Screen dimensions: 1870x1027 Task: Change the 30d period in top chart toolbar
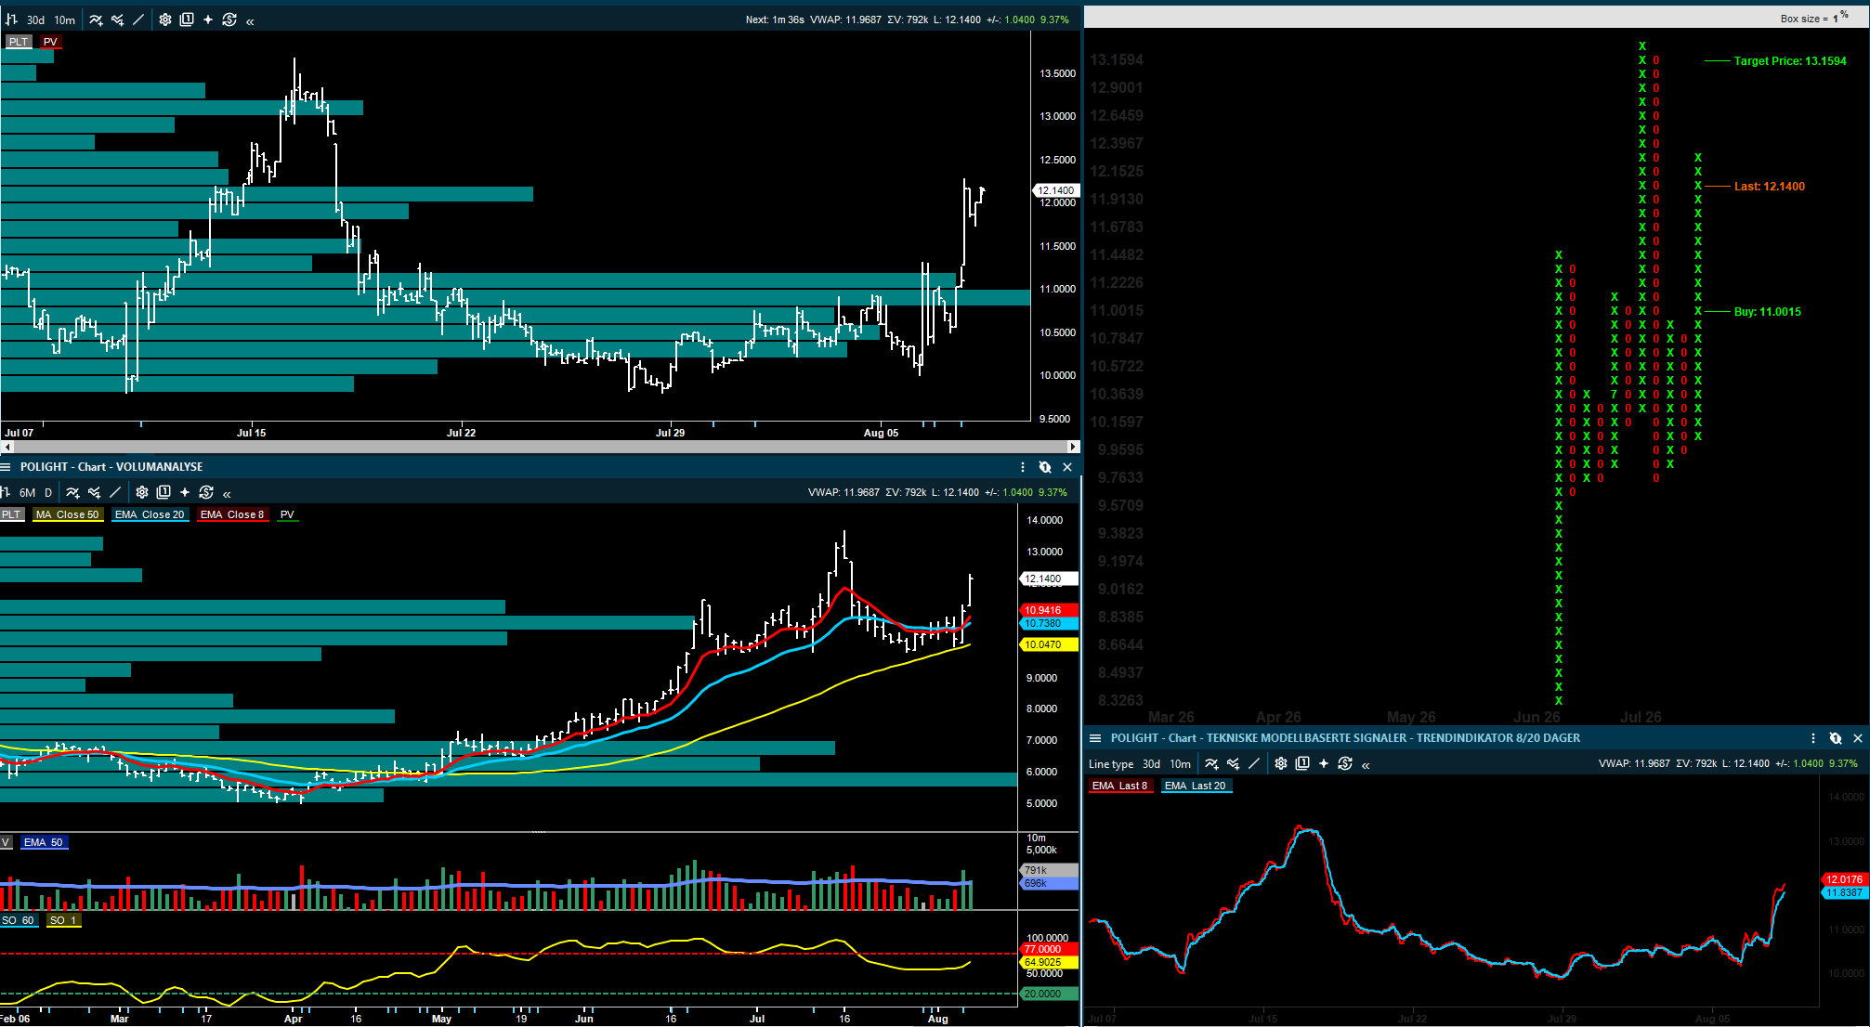click(35, 19)
